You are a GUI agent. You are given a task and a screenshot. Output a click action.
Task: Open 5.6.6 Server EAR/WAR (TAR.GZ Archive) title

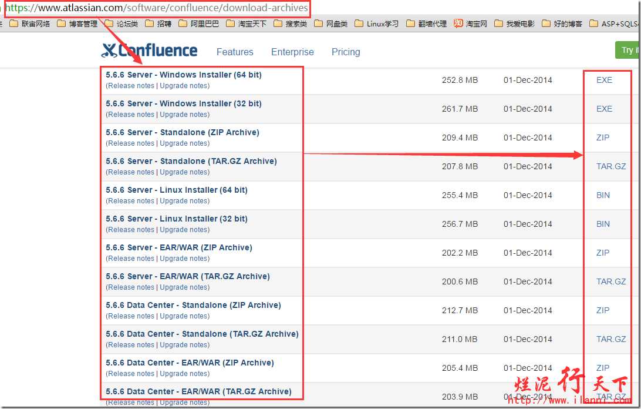[188, 276]
